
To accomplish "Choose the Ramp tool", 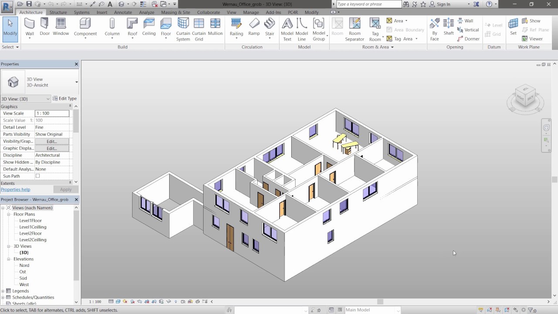I will tap(254, 27).
